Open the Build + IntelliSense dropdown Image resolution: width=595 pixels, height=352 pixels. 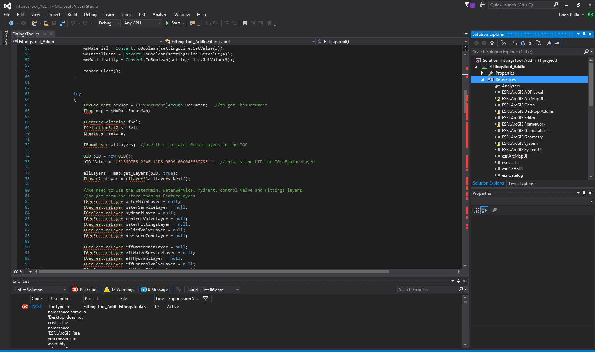[x=213, y=290]
